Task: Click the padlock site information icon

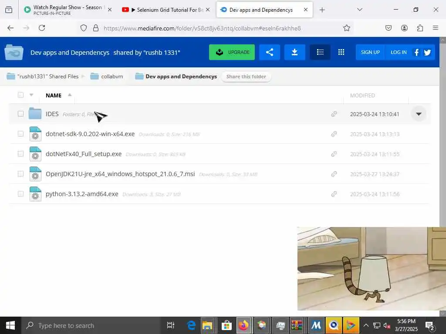Action: 96,28
